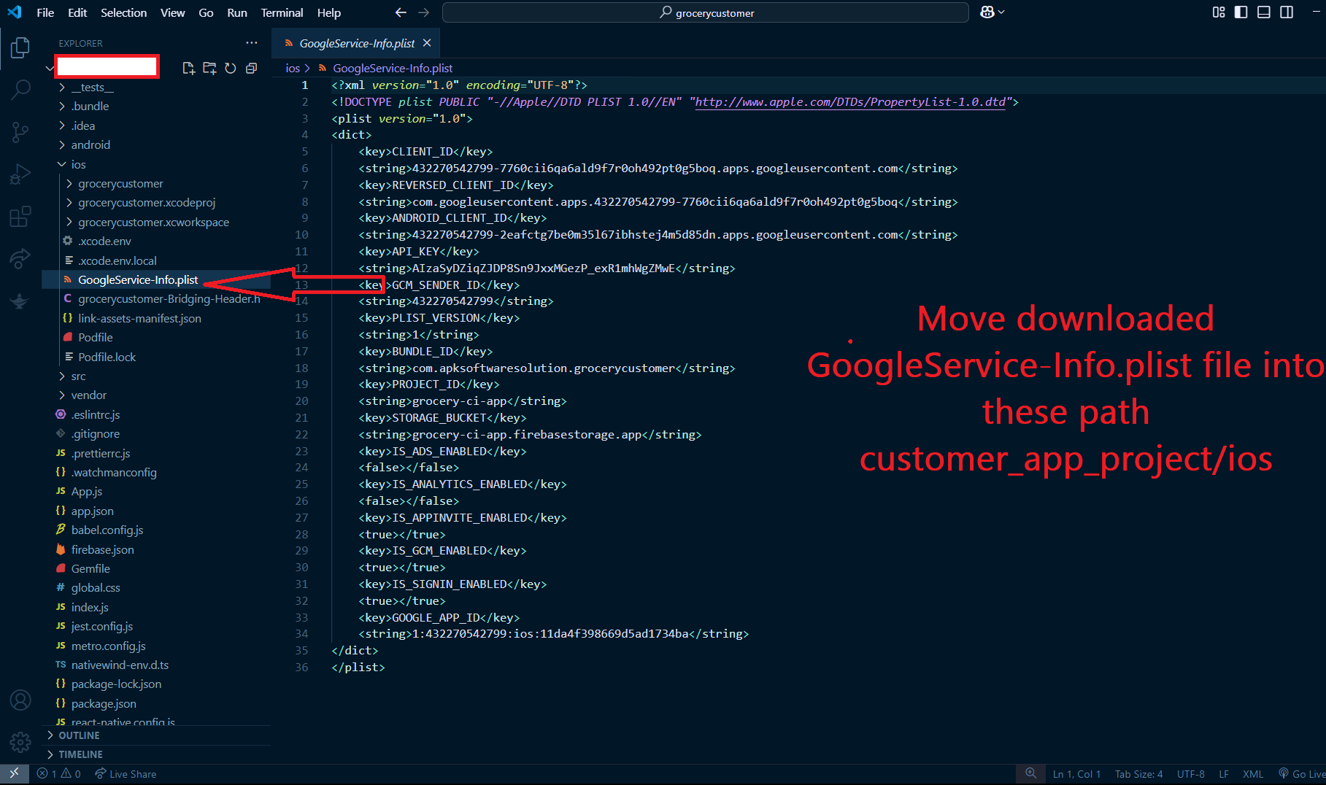1326x785 pixels.
Task: Open the Selection menu
Action: tap(123, 12)
